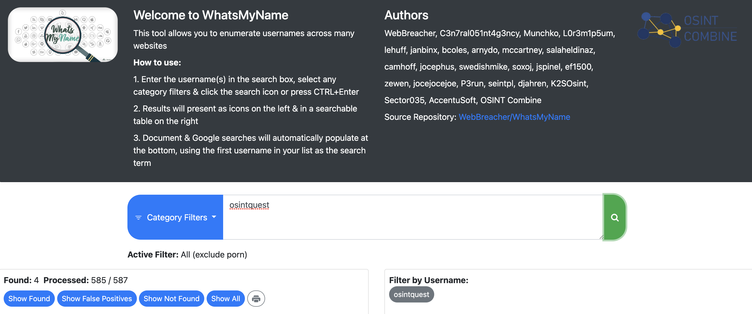This screenshot has height=314, width=752.
Task: Click the WhatsMyName logo image
Action: click(x=63, y=35)
